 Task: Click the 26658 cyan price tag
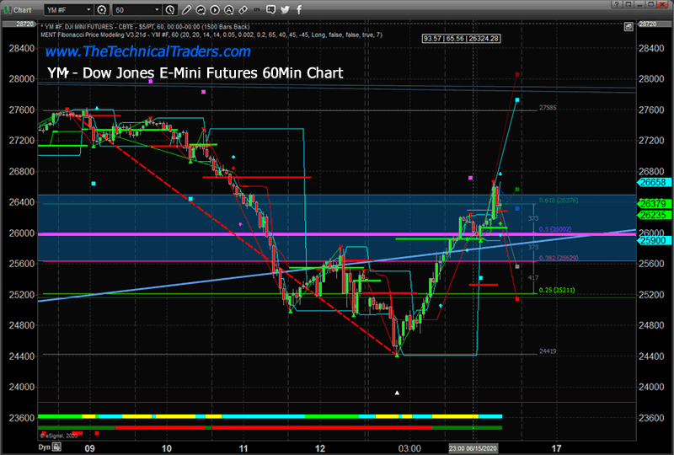[652, 182]
